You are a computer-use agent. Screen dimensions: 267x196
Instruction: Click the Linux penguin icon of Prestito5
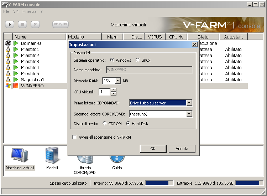point(8,74)
